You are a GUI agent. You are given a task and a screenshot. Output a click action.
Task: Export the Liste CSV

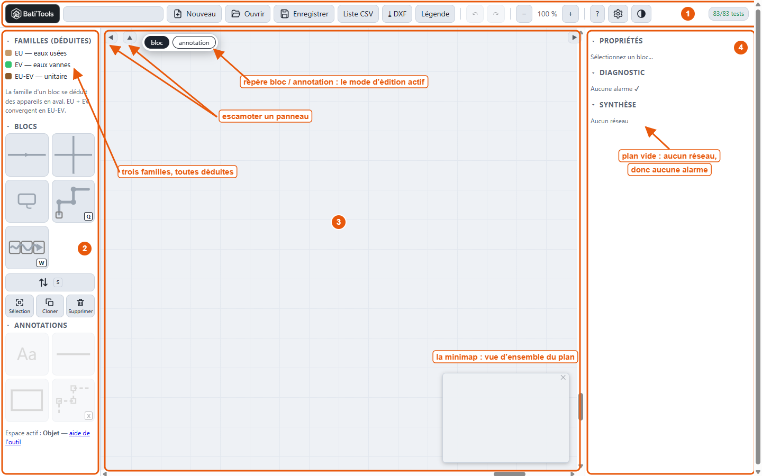358,14
